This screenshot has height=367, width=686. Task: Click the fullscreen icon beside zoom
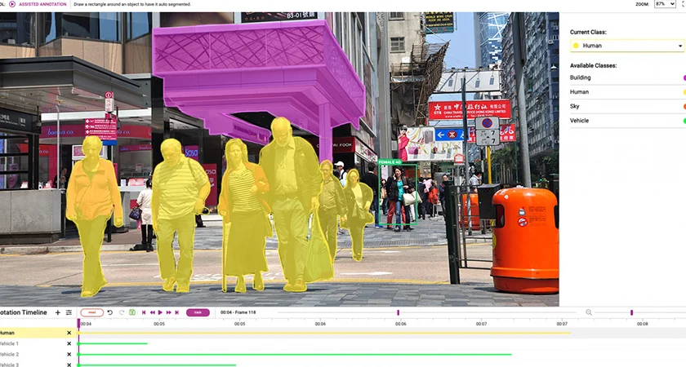tap(684, 4)
